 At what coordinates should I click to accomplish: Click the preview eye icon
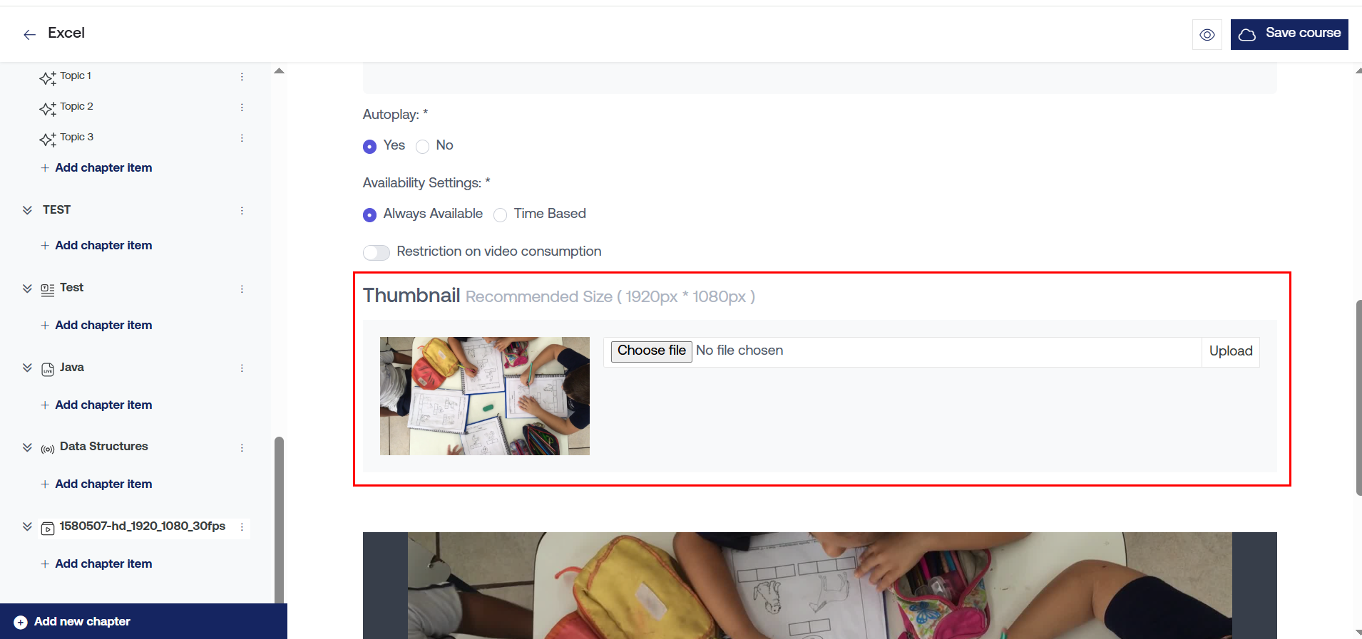(x=1207, y=34)
